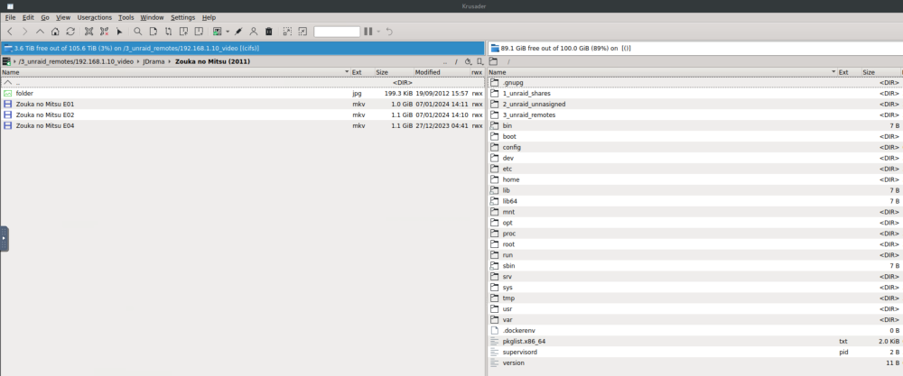903x376 pixels.
Task: Click the dashed square with x icon
Action: pos(303,32)
